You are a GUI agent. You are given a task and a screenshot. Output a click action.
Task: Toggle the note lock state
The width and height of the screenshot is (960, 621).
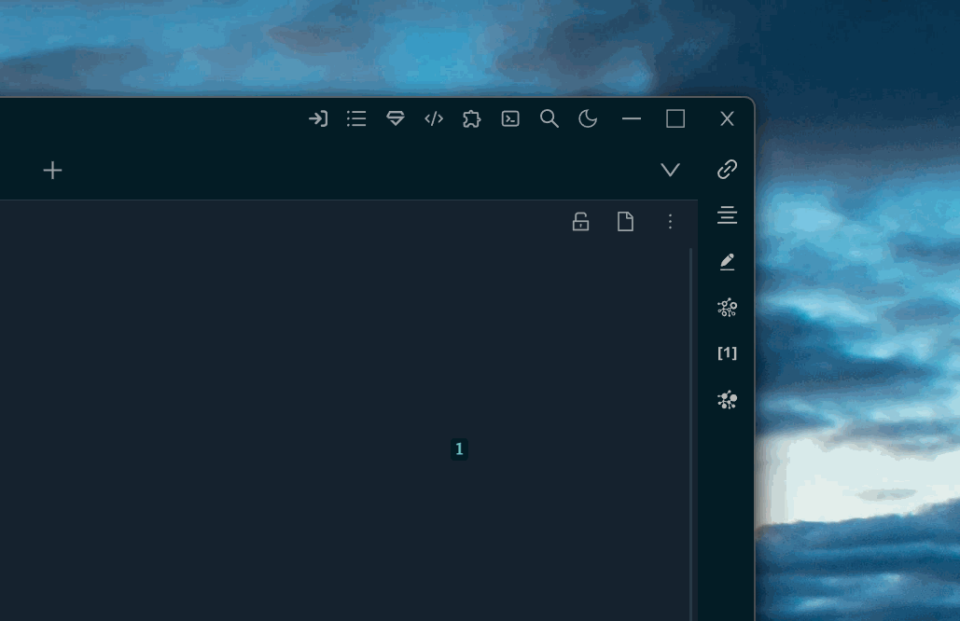pyautogui.click(x=579, y=222)
